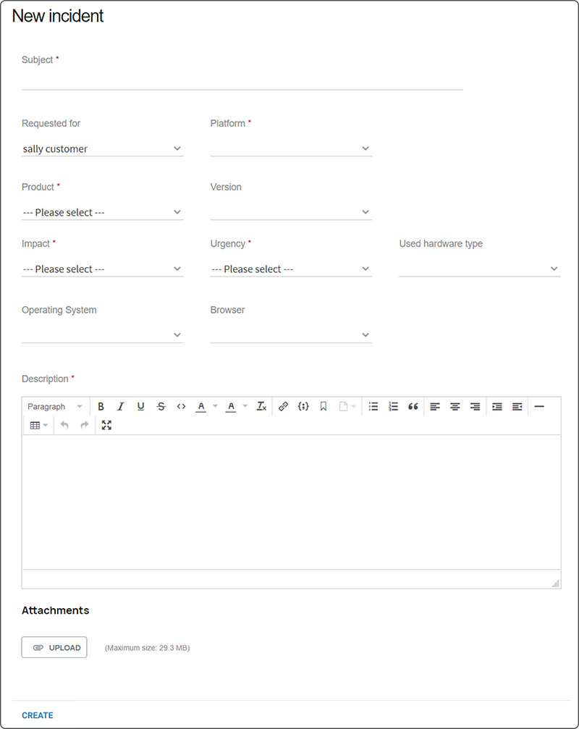The width and height of the screenshot is (579, 729).
Task: Open the background color dropdown arrow
Action: coord(245,406)
